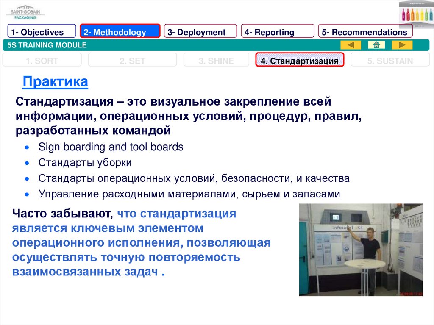Select the 1. SORT step
This screenshot has width=434, height=325.
tap(43, 61)
